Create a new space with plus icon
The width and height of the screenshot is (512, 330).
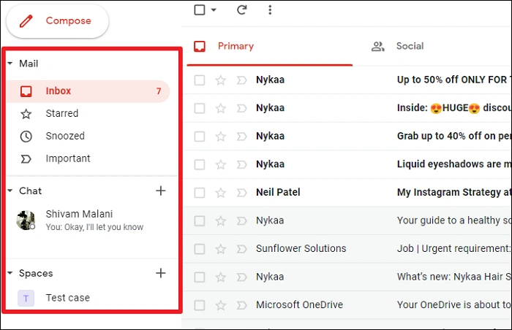tap(160, 273)
